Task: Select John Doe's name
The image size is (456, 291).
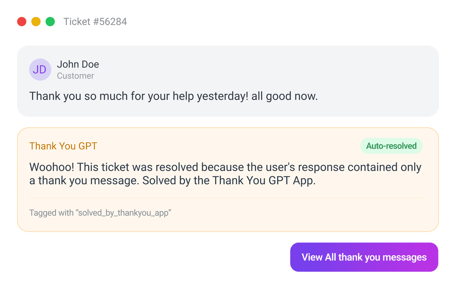Action: [x=78, y=64]
